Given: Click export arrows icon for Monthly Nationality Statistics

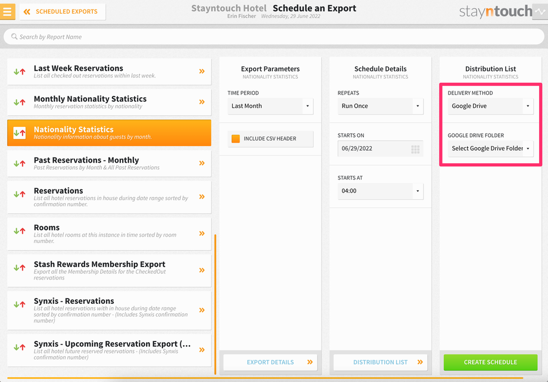Looking at the screenshot, I should 20,102.
